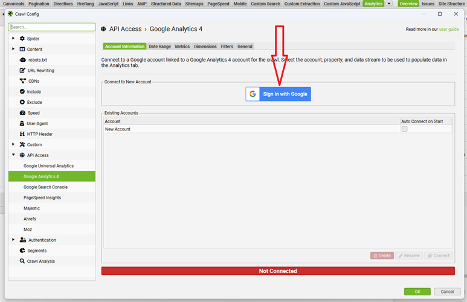Screen dimensions: 467x302
Task: Switch to the Date Range tab
Action: click(159, 47)
